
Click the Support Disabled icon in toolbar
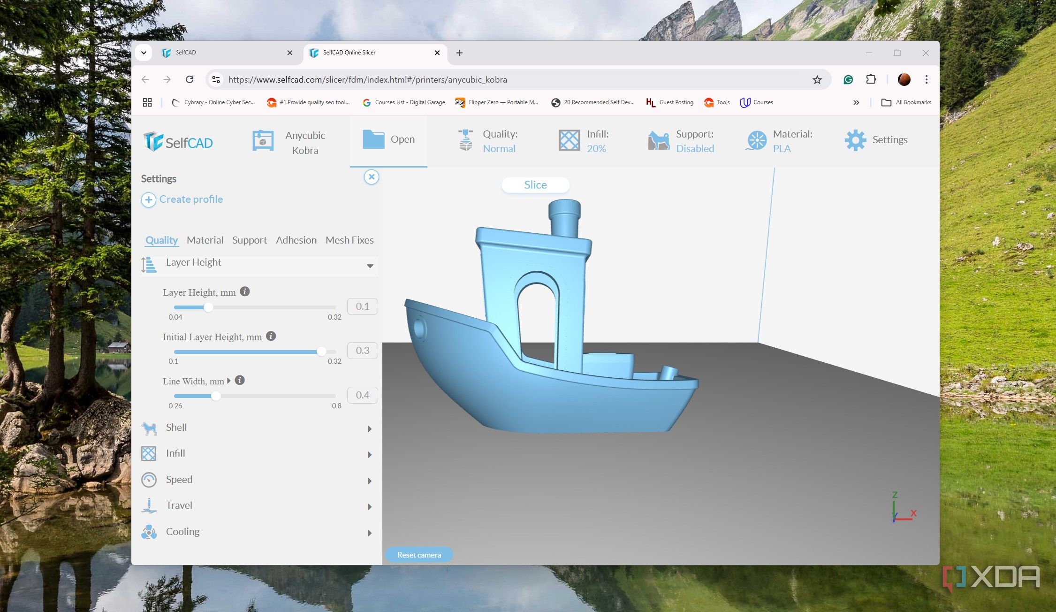point(659,140)
